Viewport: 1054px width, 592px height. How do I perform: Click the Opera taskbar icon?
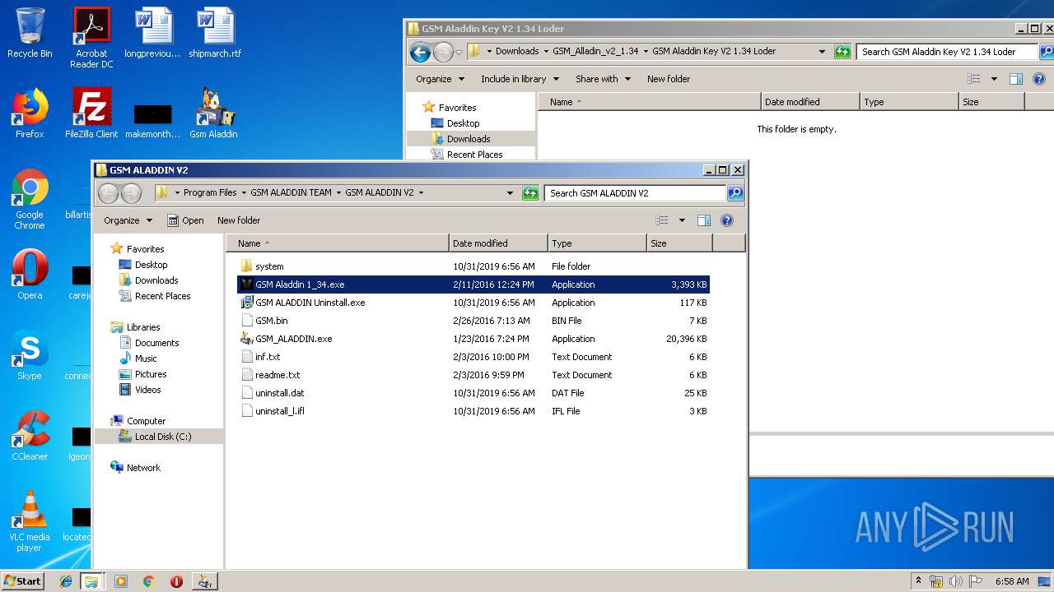[176, 581]
